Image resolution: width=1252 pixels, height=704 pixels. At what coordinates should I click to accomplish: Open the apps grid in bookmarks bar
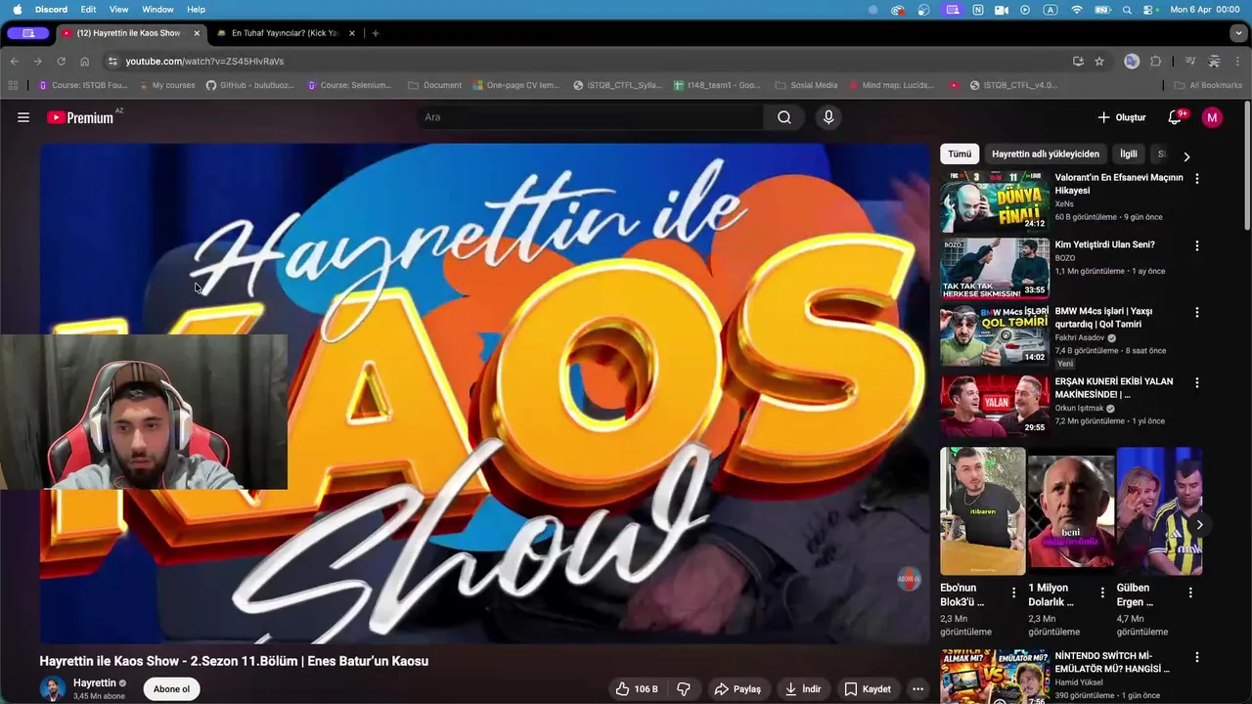13,85
